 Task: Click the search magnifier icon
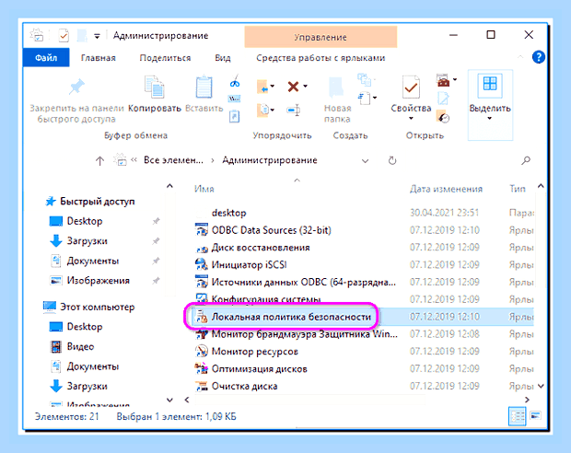tap(526, 160)
